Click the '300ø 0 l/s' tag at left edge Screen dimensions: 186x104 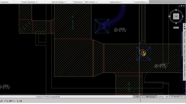tap(5, 87)
